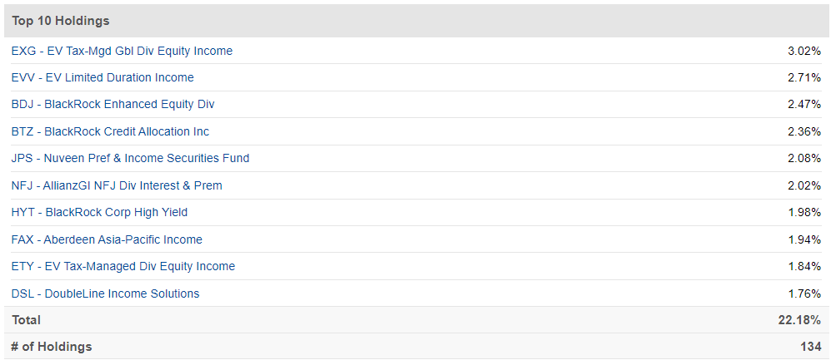Click NFJ - AllianzGI NFJ Div Interest & Prem
This screenshot has height=360, width=831.
click(x=117, y=185)
